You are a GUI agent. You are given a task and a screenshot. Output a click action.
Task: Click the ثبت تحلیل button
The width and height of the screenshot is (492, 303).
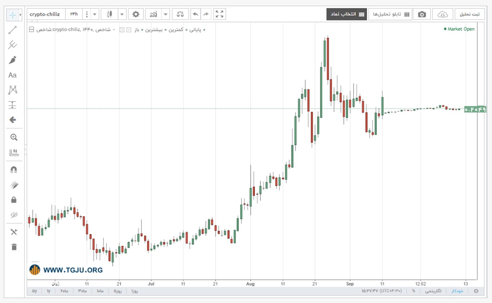tap(470, 14)
